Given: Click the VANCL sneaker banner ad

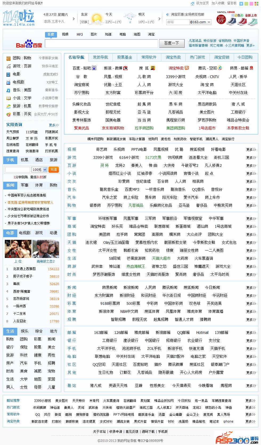Looking at the screenshot, I should pos(237,18).
